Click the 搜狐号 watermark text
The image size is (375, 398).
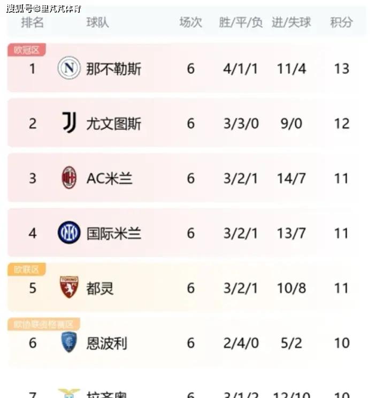(x=19, y=9)
